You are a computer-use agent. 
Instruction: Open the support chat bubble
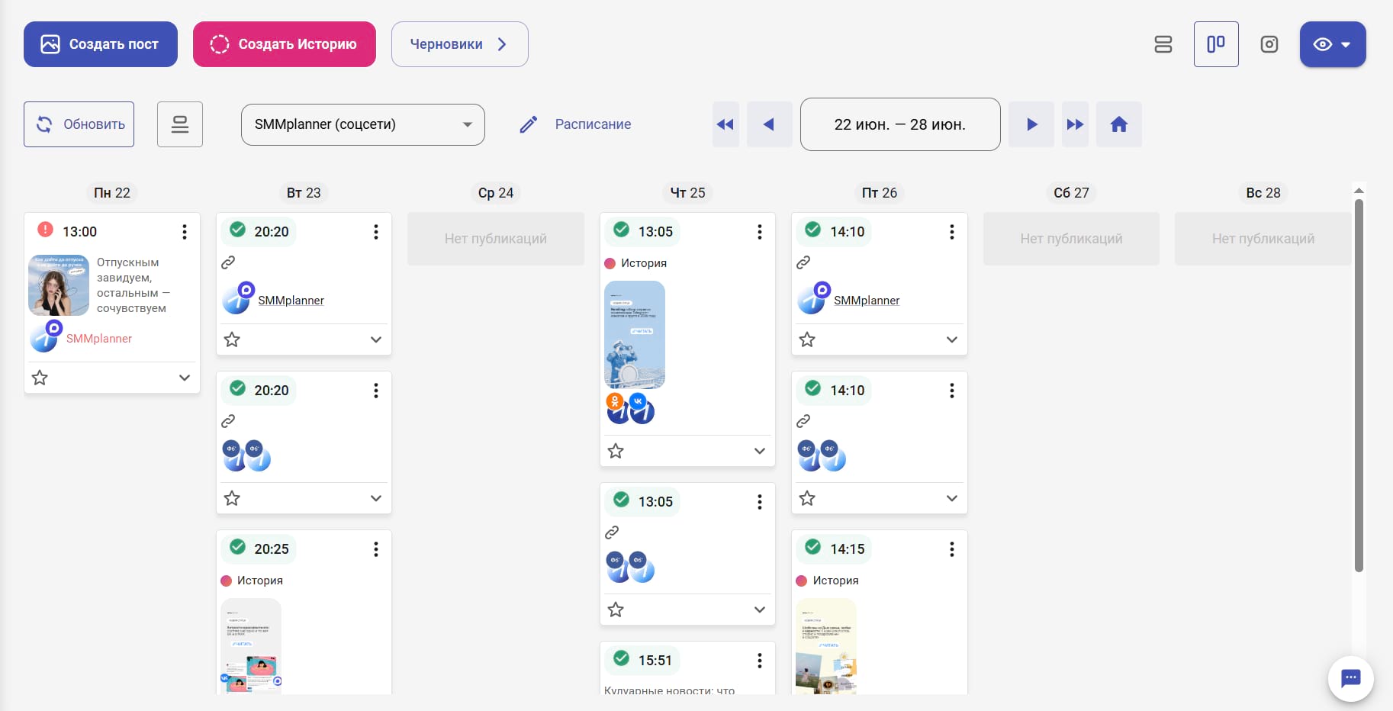pyautogui.click(x=1351, y=677)
